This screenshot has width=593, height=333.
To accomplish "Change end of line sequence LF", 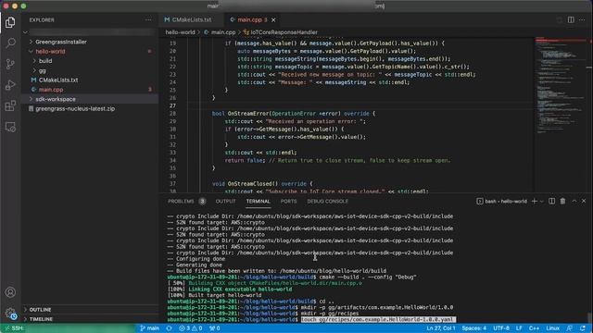I will (x=519, y=328).
